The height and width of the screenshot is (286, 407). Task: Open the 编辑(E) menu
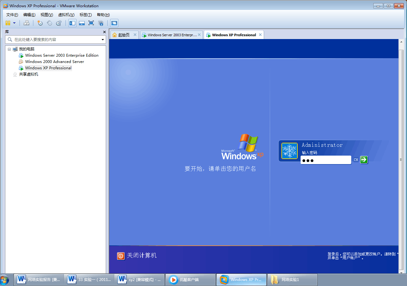[x=29, y=15]
